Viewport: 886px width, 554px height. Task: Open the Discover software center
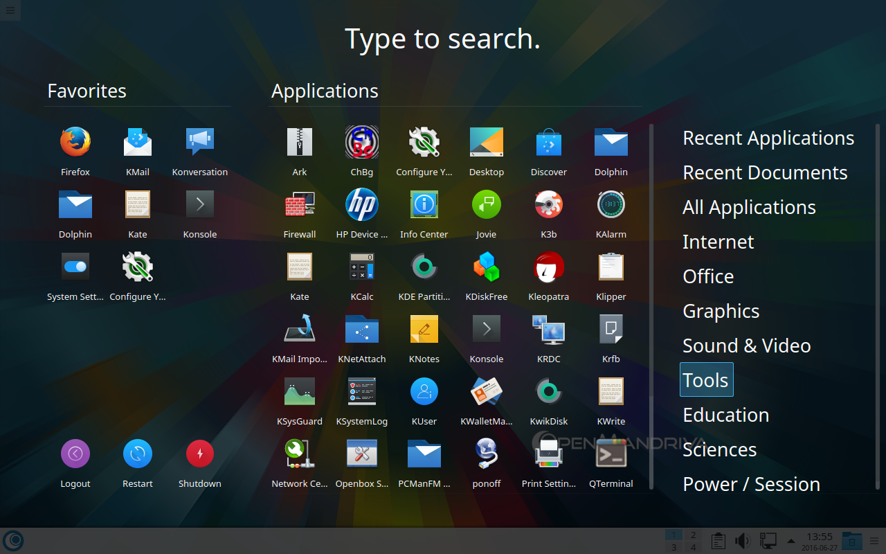coord(548,143)
